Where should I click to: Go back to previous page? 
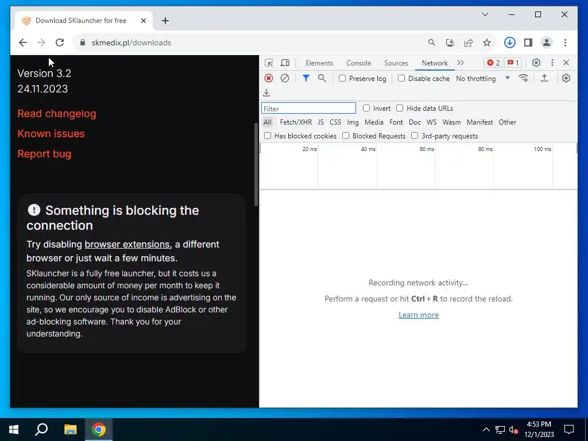coord(23,42)
